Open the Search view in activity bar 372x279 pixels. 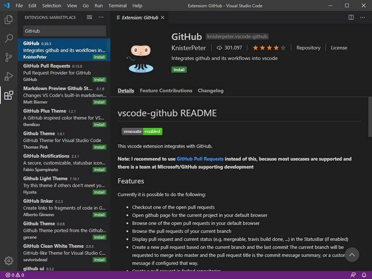[9, 38]
